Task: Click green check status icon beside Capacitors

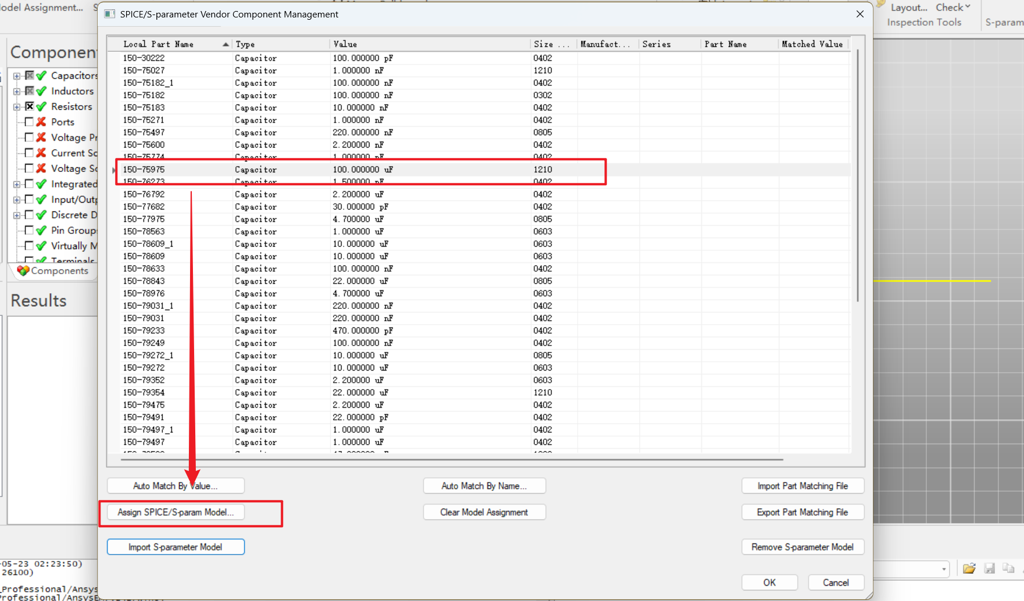Action: (41, 75)
